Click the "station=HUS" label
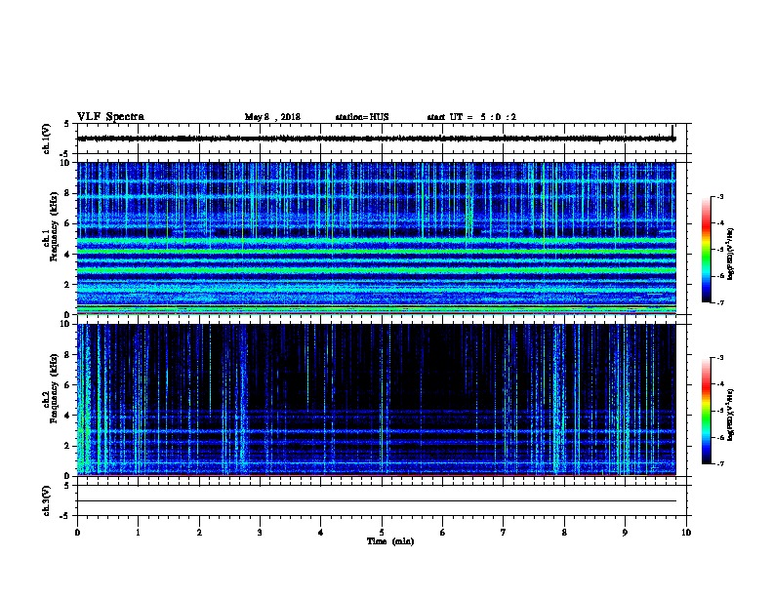Screen dimensions: 773x597 [362, 117]
